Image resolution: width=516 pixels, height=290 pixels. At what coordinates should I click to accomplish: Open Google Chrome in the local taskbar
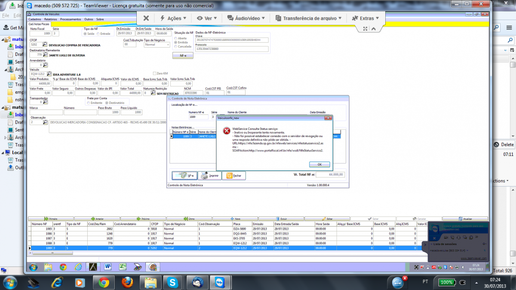(103, 283)
